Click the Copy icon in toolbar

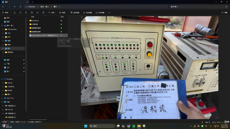tap(20, 13)
